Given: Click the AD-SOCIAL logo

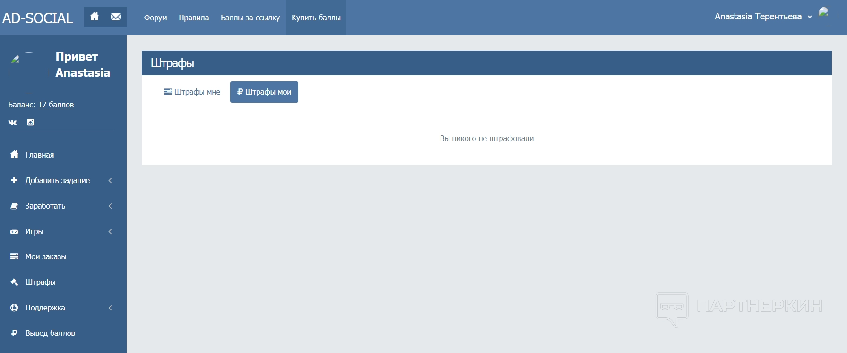Looking at the screenshot, I should pos(37,18).
